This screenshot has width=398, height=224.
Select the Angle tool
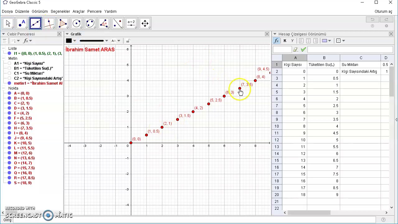click(x=104, y=23)
